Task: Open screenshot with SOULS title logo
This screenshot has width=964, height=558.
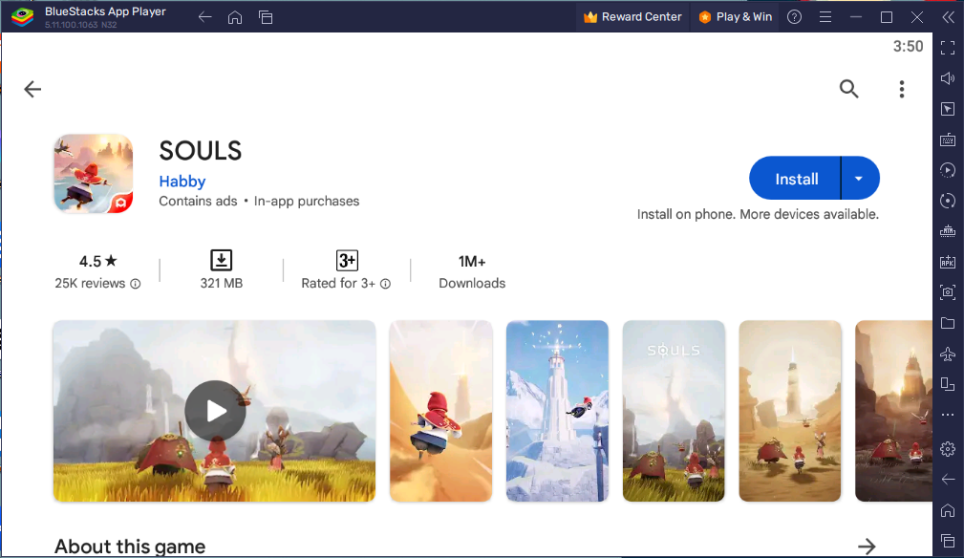Action: click(x=674, y=411)
